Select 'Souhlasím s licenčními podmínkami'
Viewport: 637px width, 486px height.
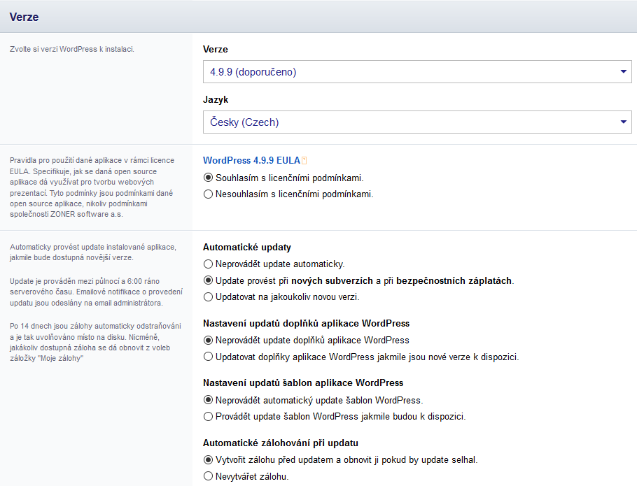click(208, 178)
